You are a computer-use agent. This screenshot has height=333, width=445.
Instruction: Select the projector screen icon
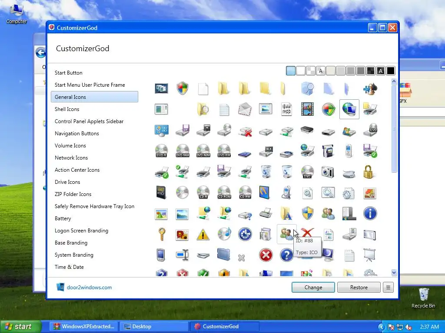370,255
